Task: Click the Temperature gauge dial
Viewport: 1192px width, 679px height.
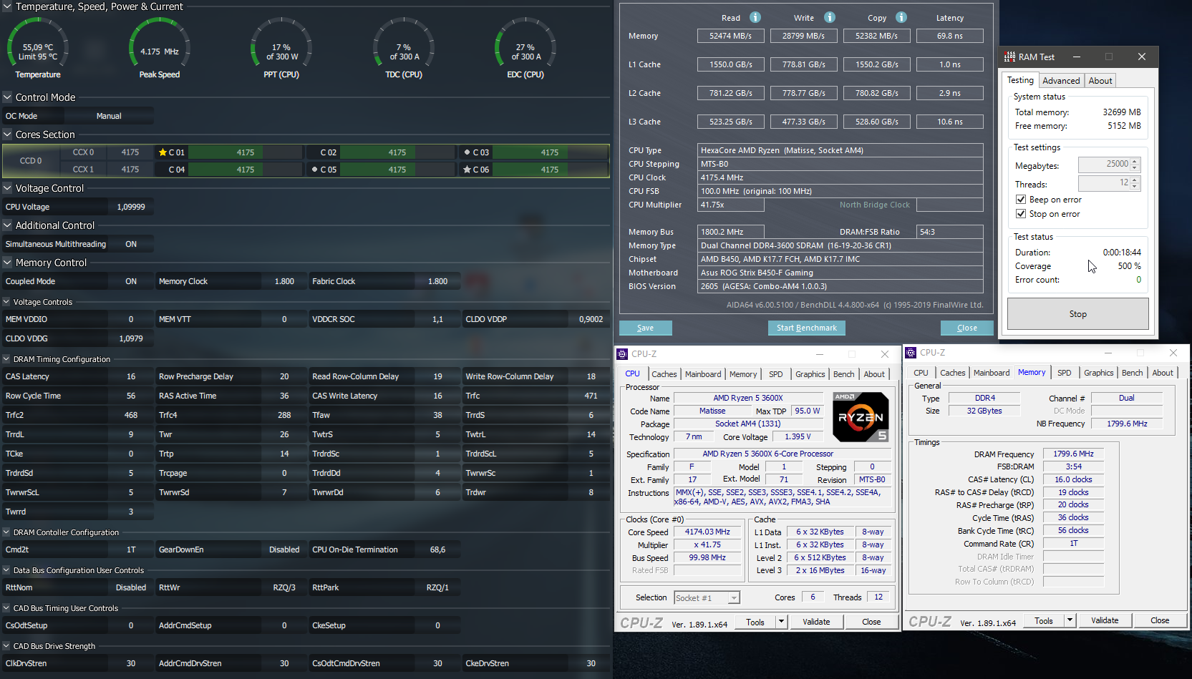Action: click(x=38, y=47)
